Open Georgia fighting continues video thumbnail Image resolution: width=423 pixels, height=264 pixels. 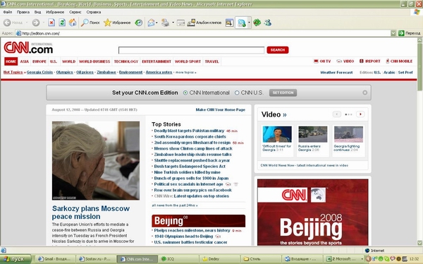pos(348,134)
